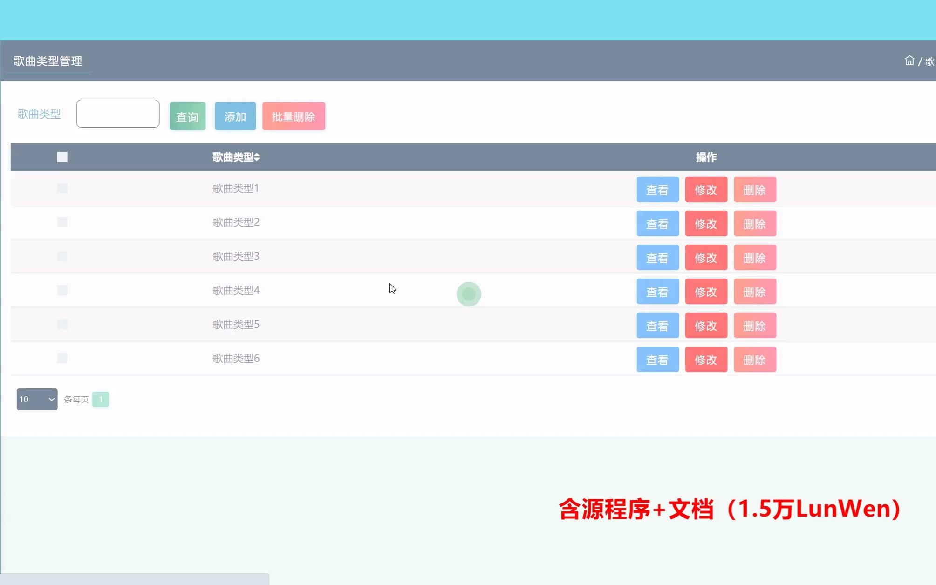Click 查看 for 歌曲类型3 row
This screenshot has width=936, height=585.
[x=657, y=258]
